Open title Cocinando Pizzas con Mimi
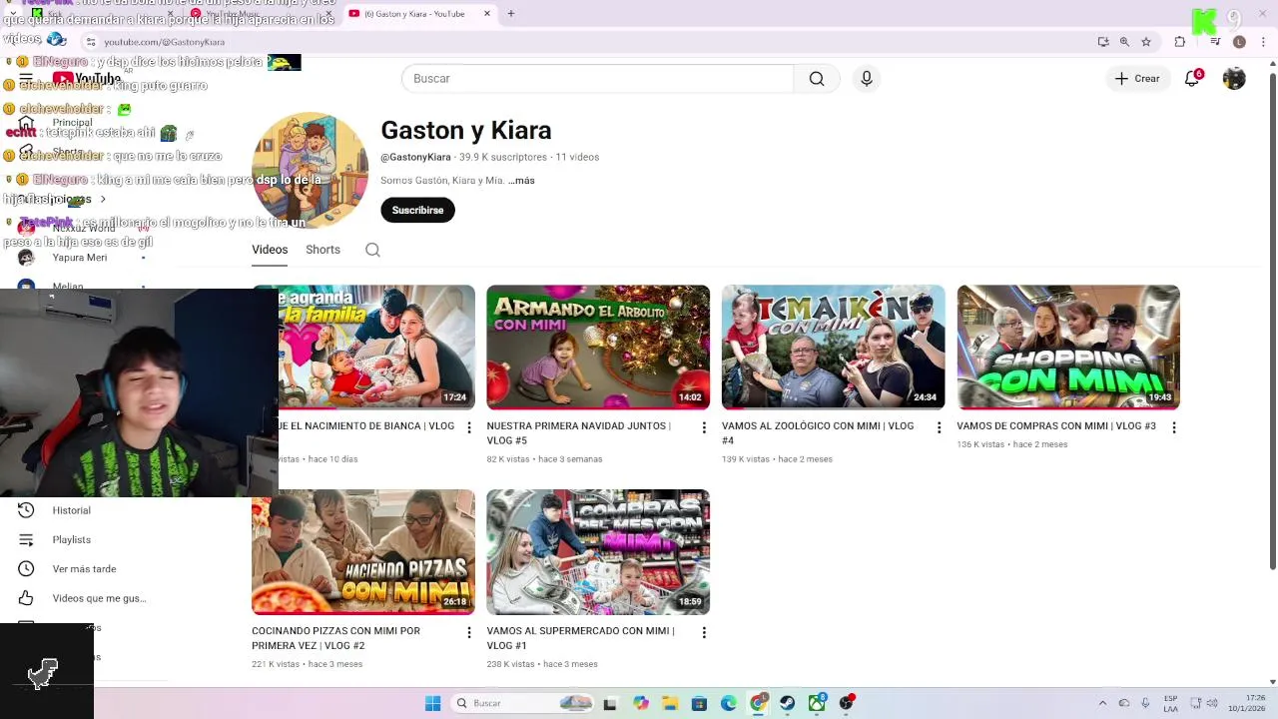This screenshot has width=1278, height=719. point(335,637)
